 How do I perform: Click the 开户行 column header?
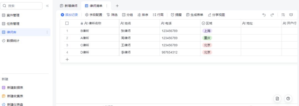point(290,23)
